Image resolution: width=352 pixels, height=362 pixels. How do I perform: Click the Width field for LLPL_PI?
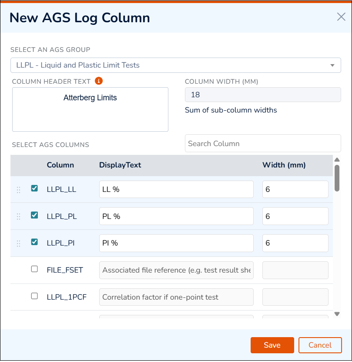tap(295, 243)
